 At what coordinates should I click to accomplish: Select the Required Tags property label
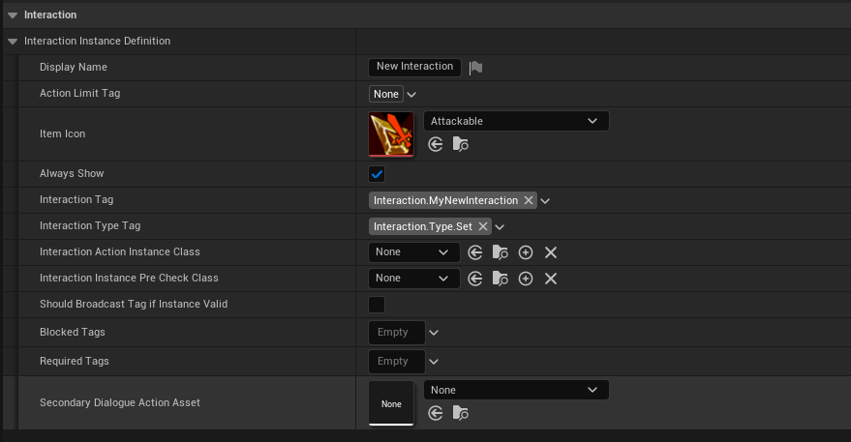coord(75,361)
